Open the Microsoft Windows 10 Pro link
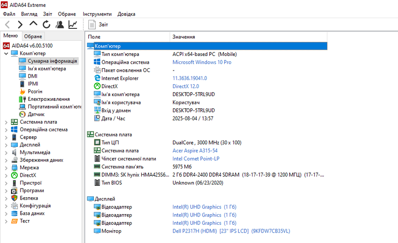This screenshot has width=398, height=243. pos(202,62)
